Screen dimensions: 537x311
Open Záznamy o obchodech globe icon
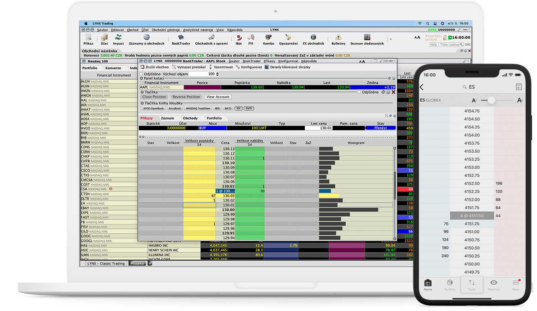(x=146, y=39)
